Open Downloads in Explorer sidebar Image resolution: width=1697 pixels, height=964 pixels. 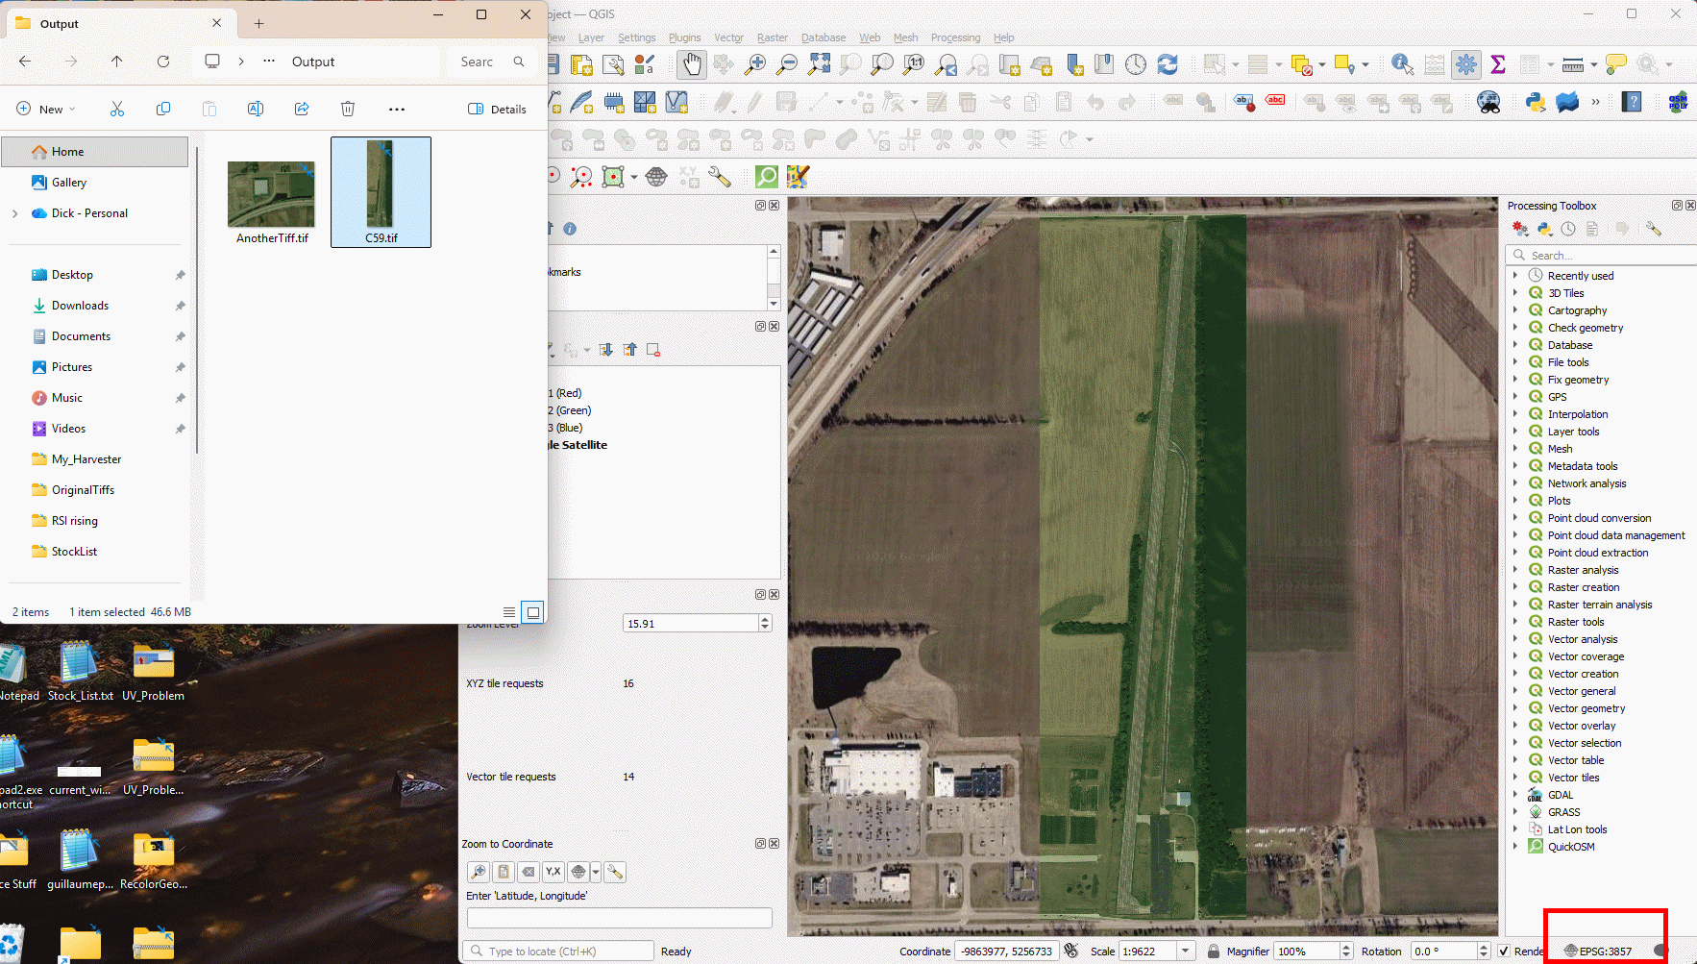[80, 306]
